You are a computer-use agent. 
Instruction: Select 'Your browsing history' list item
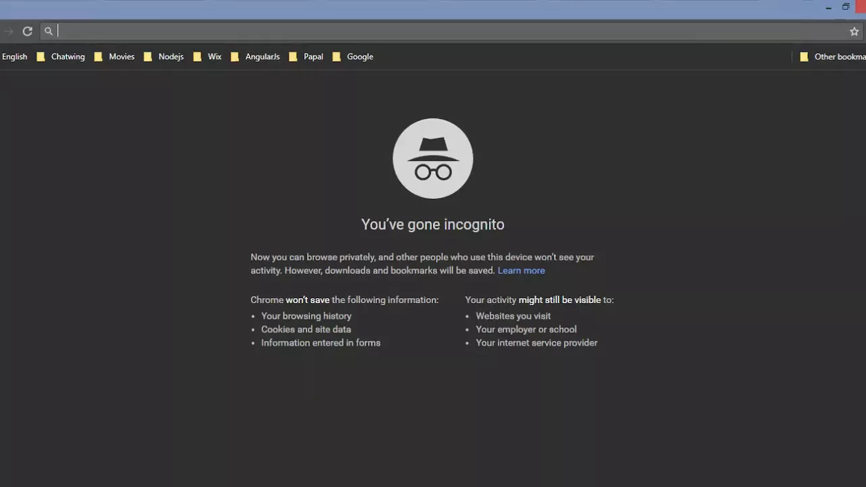pos(306,316)
